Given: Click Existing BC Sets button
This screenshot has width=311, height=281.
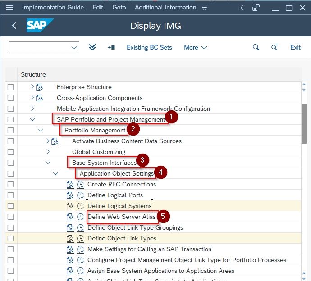Looking at the screenshot, I should 149,47.
